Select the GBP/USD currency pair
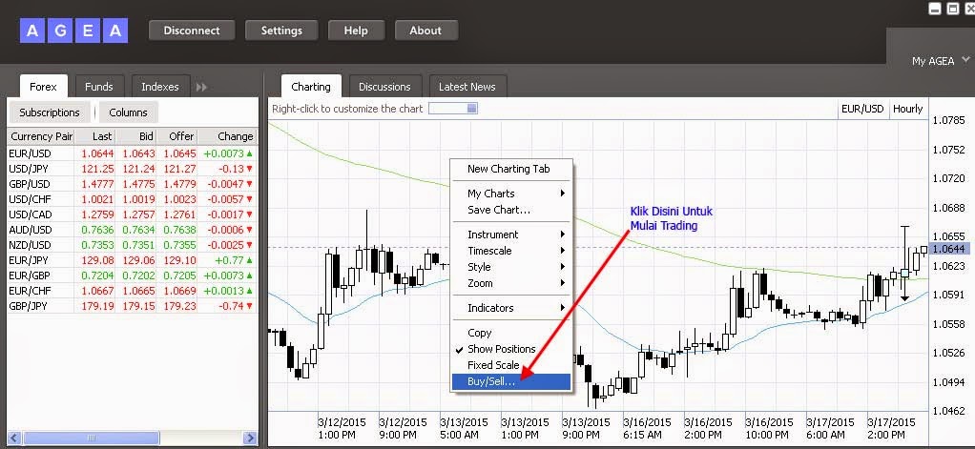Image resolution: width=975 pixels, height=449 pixels. 30,184
